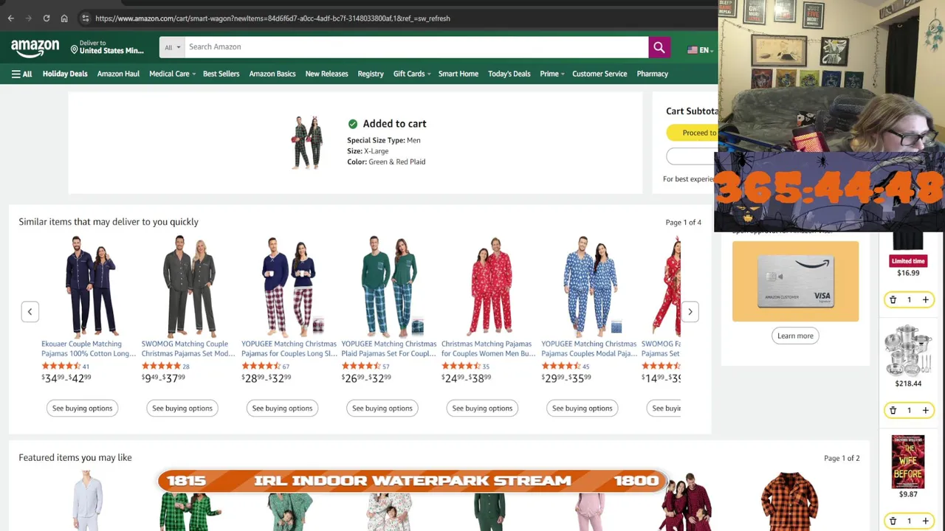Click Proceed to checkout button
Screen dimensions: 945x531
coord(694,133)
